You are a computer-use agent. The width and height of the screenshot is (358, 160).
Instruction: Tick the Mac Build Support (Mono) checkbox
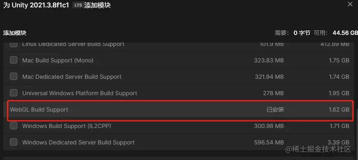14,60
